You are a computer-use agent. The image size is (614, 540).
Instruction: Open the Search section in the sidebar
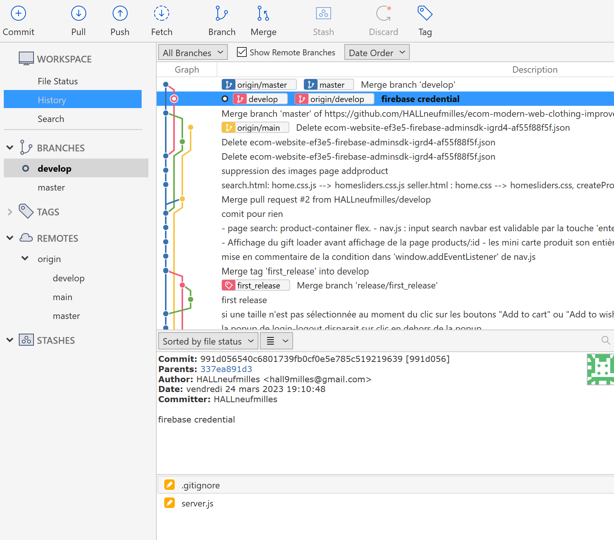point(51,119)
